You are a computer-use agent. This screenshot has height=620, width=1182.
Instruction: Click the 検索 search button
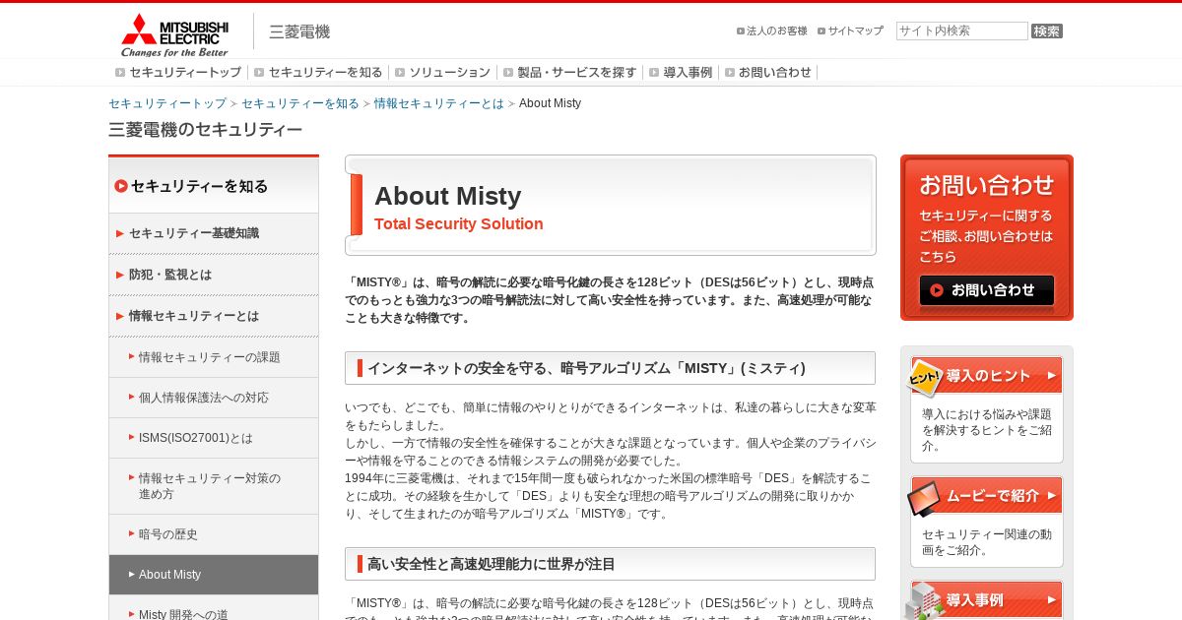coord(1046,31)
